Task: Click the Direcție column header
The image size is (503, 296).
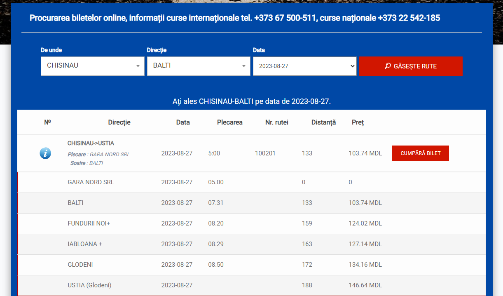Action: 119,122
